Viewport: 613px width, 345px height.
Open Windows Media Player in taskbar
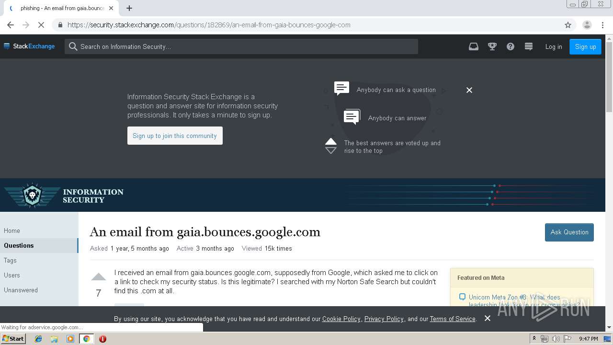click(x=70, y=339)
